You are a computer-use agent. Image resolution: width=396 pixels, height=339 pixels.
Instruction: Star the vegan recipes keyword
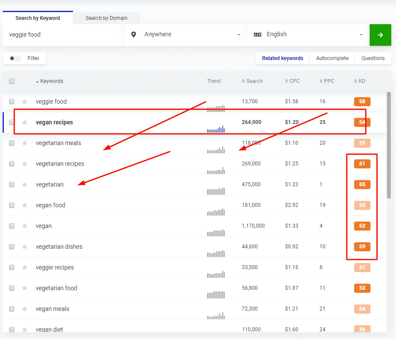(25, 122)
